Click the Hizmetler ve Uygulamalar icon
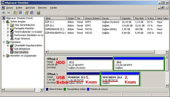This screenshot has width=170, height=97. click(x=8, y=56)
